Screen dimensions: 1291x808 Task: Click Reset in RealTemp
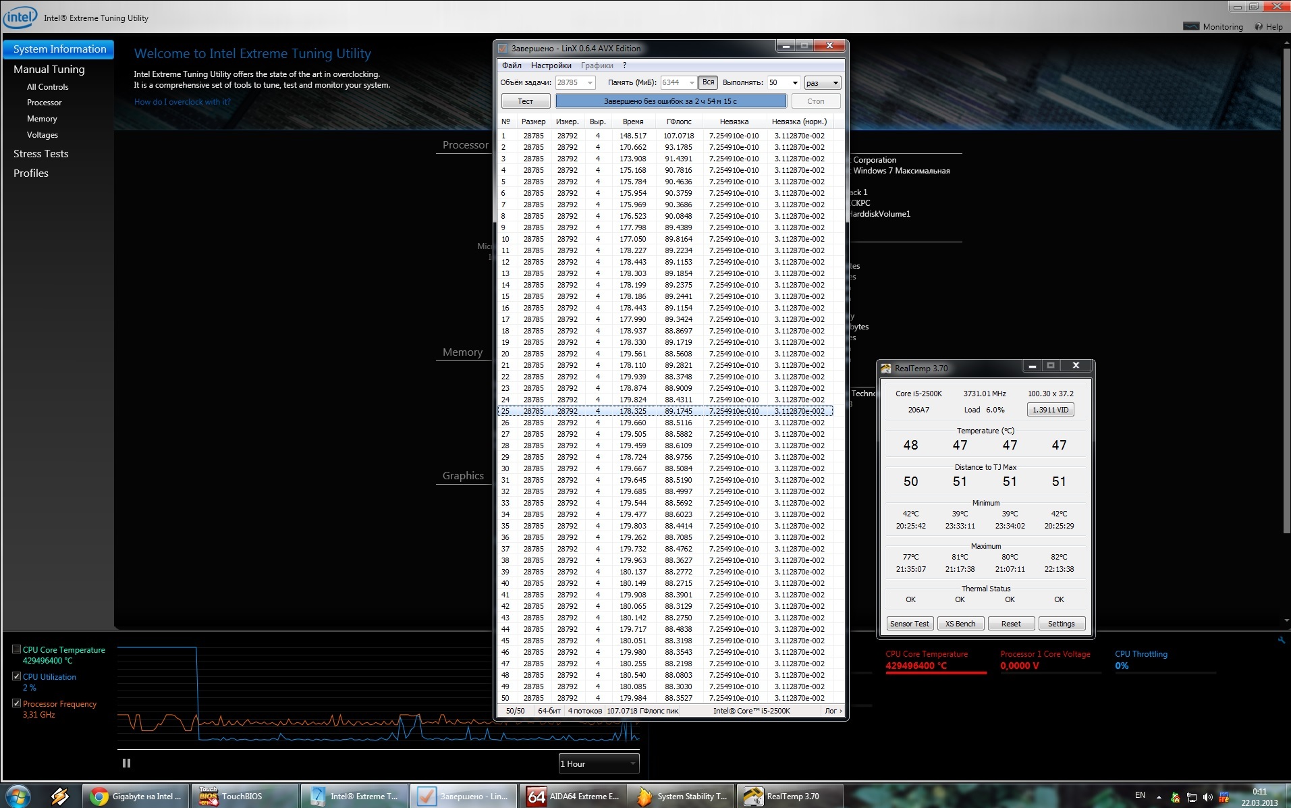pyautogui.click(x=1011, y=624)
